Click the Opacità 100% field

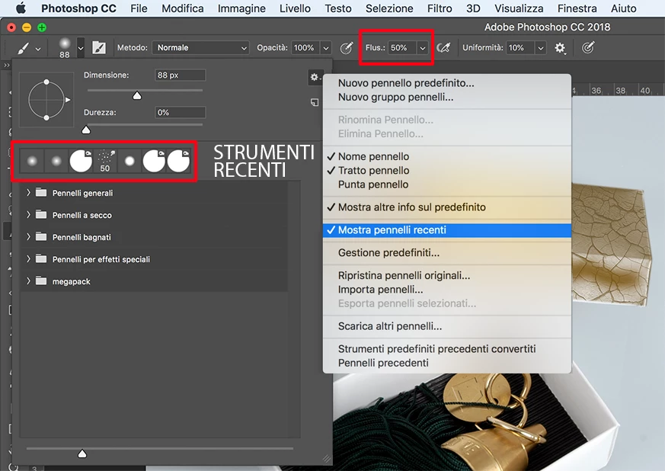pyautogui.click(x=305, y=48)
